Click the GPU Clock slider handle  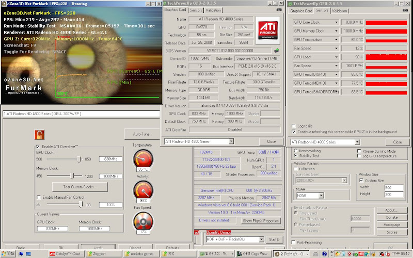[79, 159]
